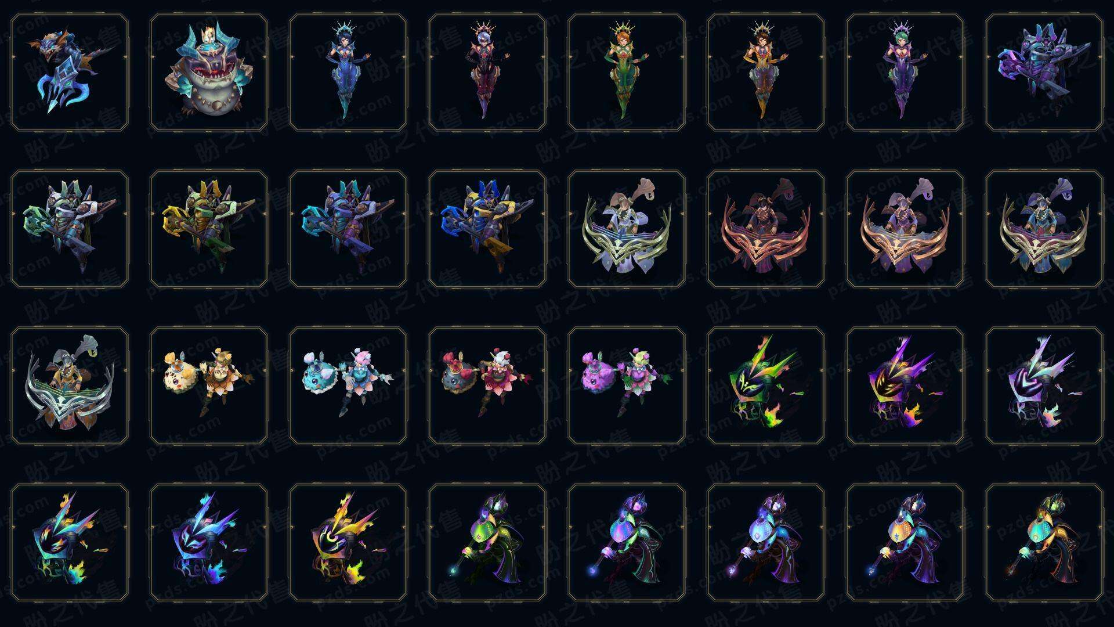
Task: Select the blue trident-wielding creature skin
Action: coord(70,73)
